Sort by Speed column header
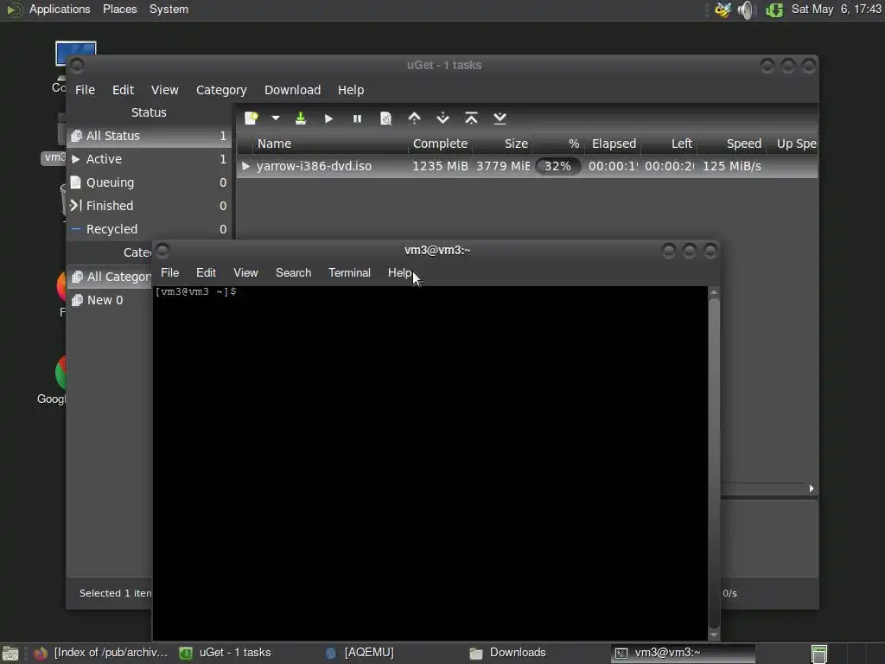Image resolution: width=885 pixels, height=664 pixels. [x=732, y=144]
